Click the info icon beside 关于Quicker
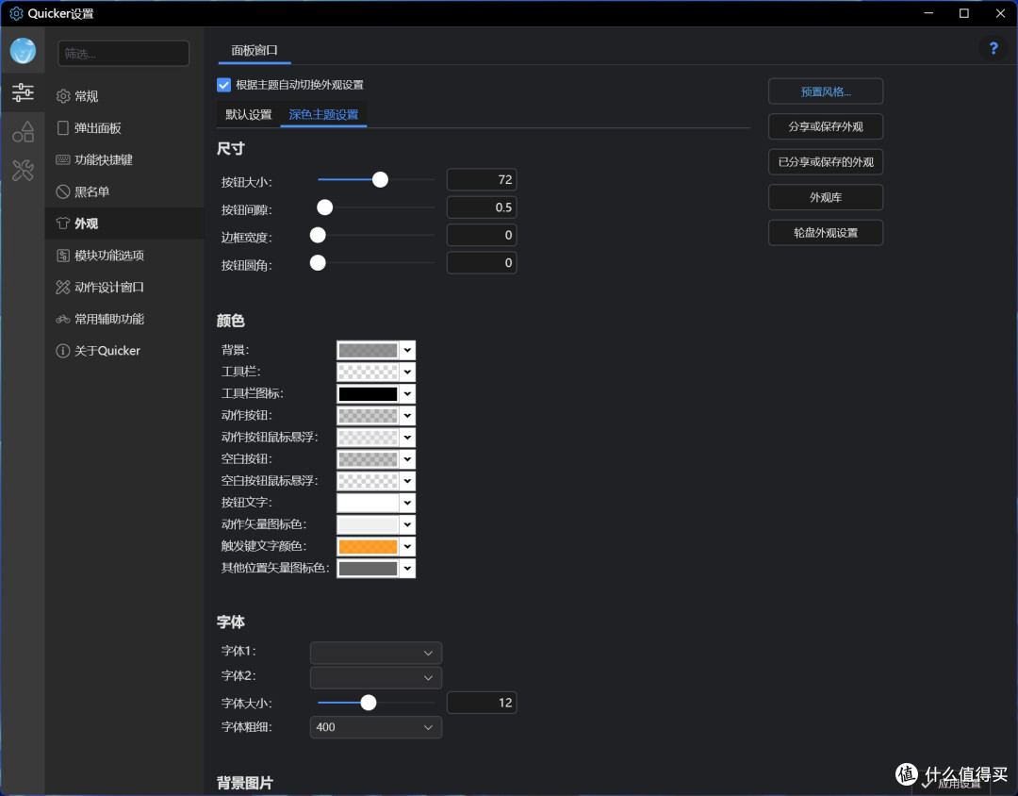The image size is (1018, 796). (63, 351)
